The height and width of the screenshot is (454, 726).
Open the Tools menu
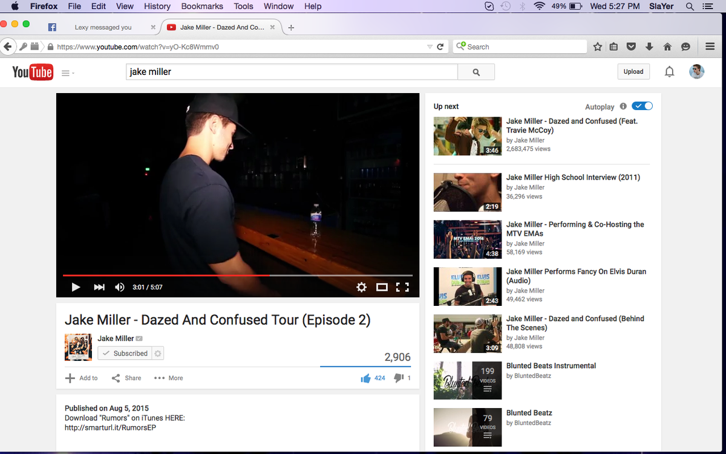243,6
